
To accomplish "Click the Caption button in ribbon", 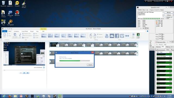I will pyautogui.click(x=36, y=36).
